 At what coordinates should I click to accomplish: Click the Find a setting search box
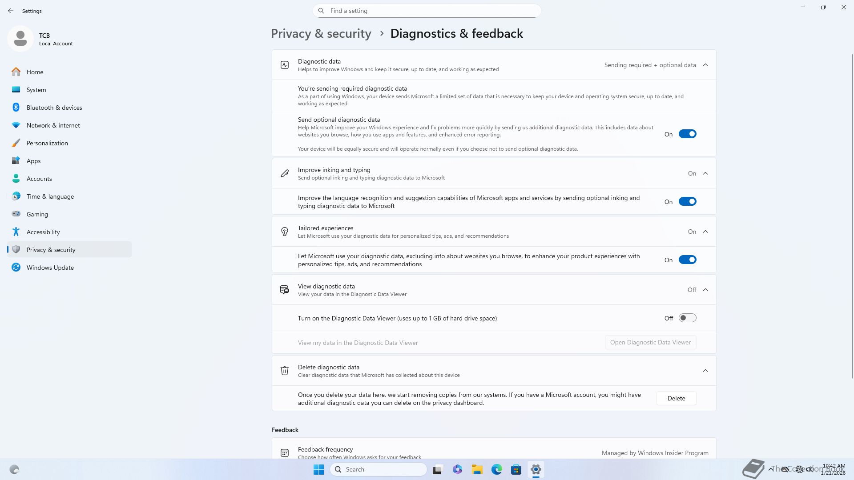[427, 11]
